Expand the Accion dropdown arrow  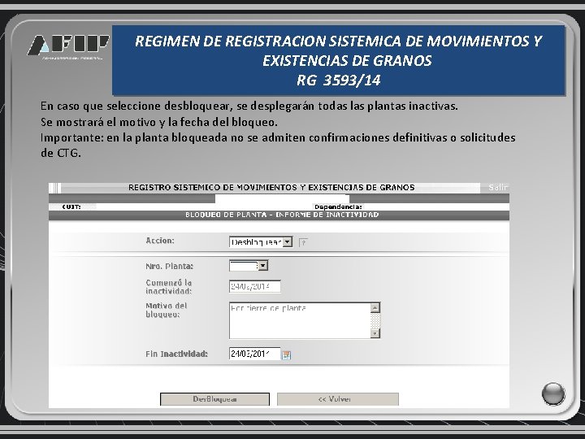pos(288,242)
